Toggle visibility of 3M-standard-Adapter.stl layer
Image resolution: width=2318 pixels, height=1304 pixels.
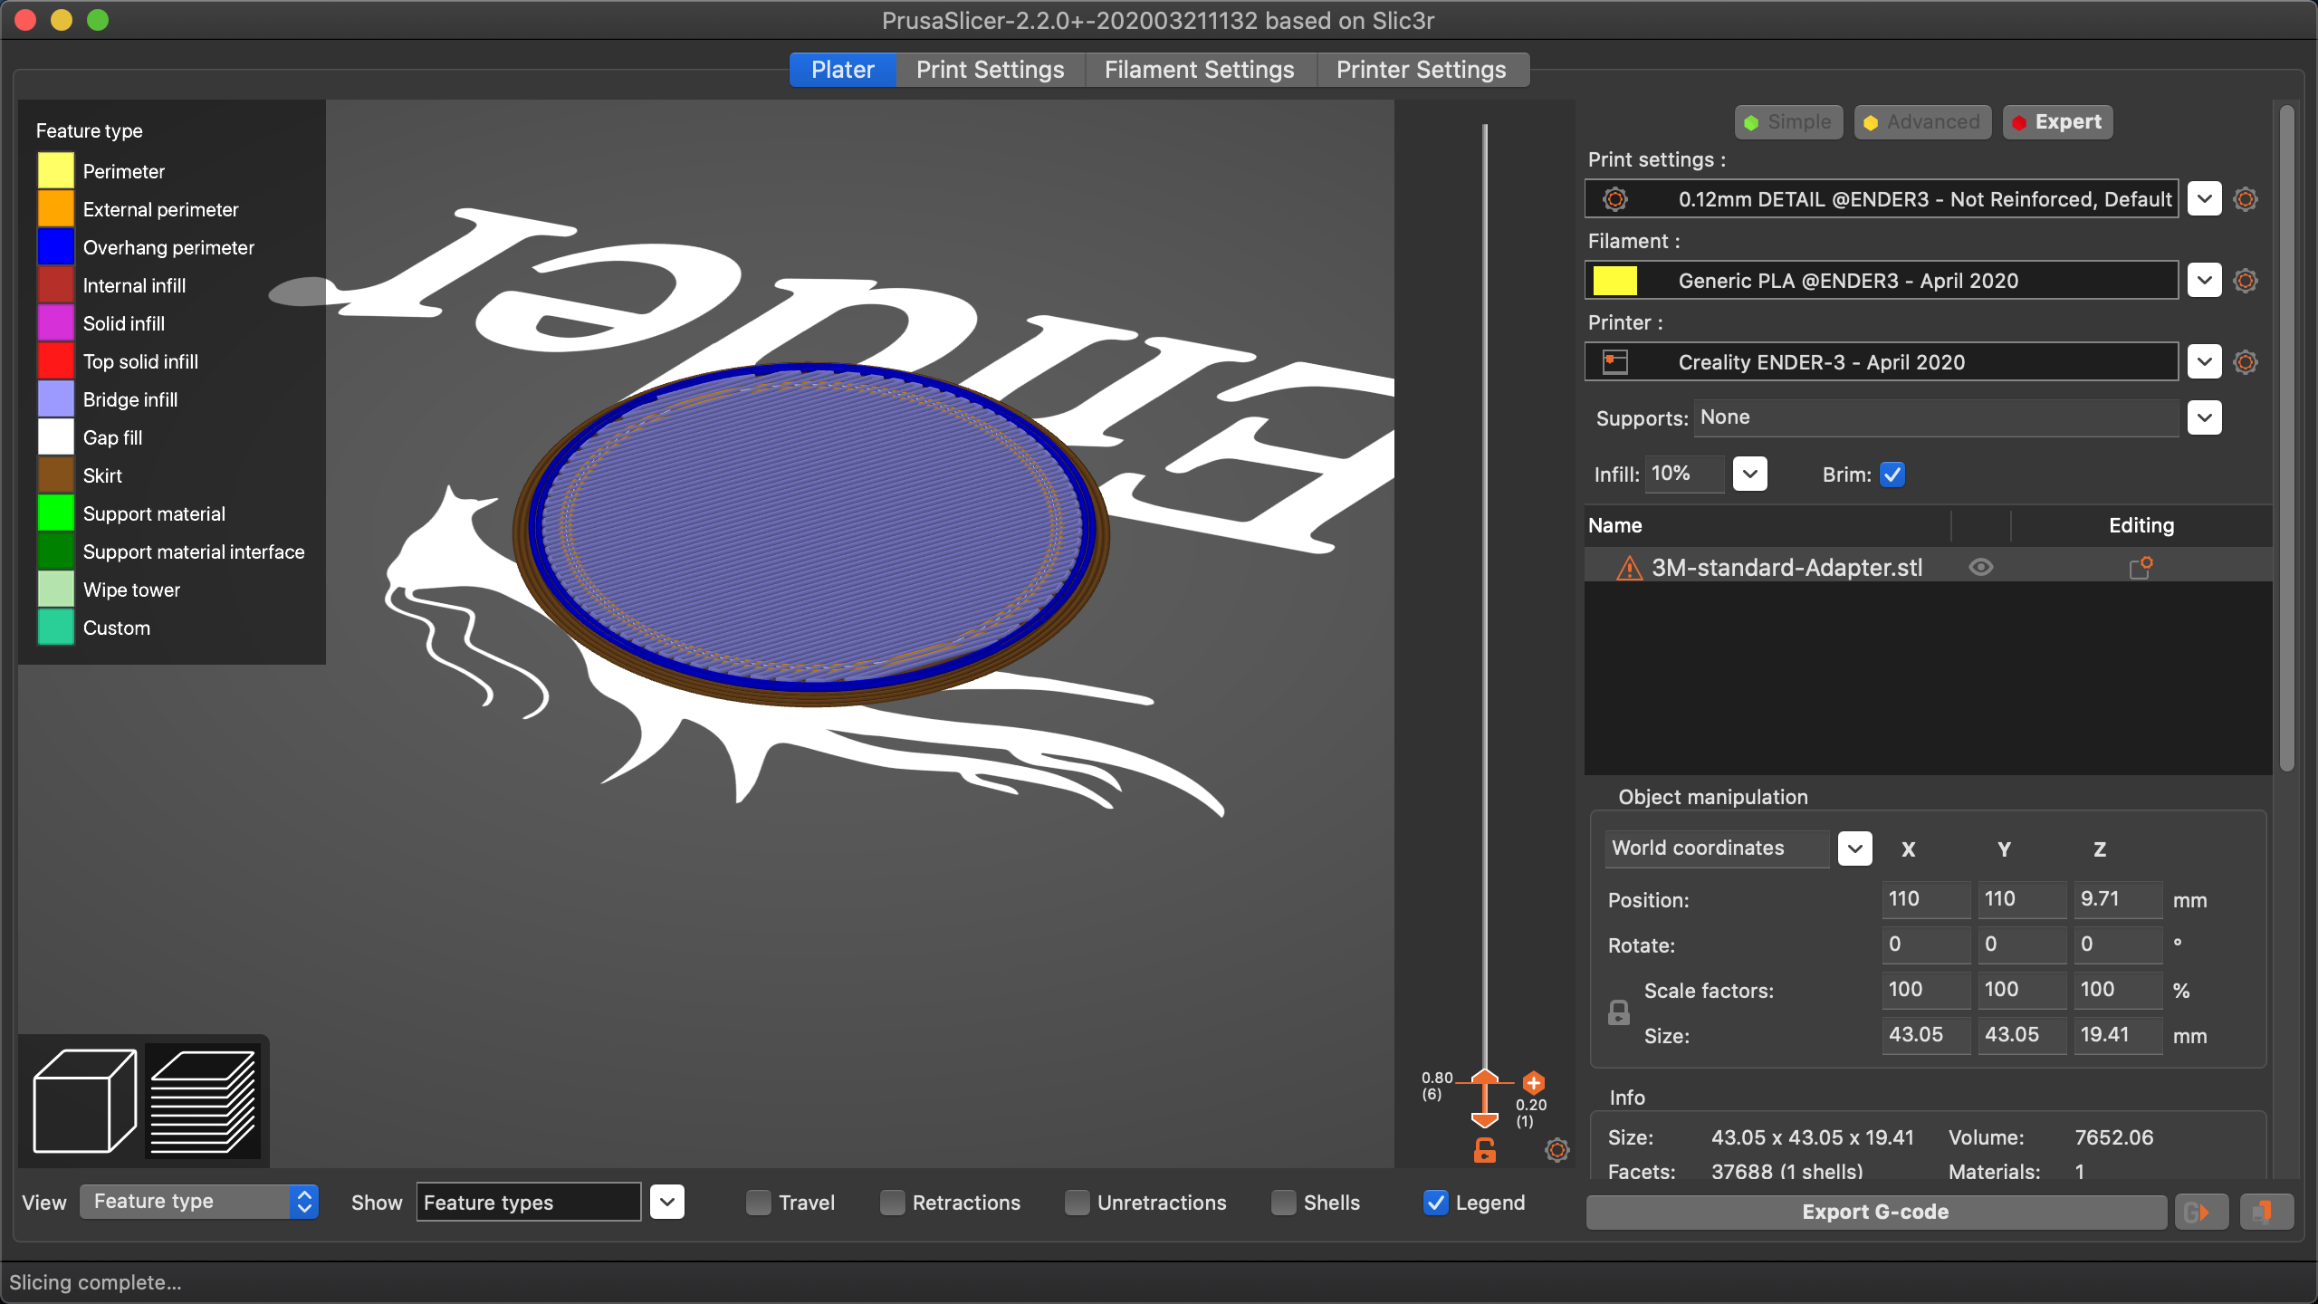click(x=1986, y=569)
